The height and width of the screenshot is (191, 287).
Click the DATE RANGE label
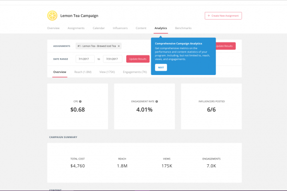tap(61, 59)
